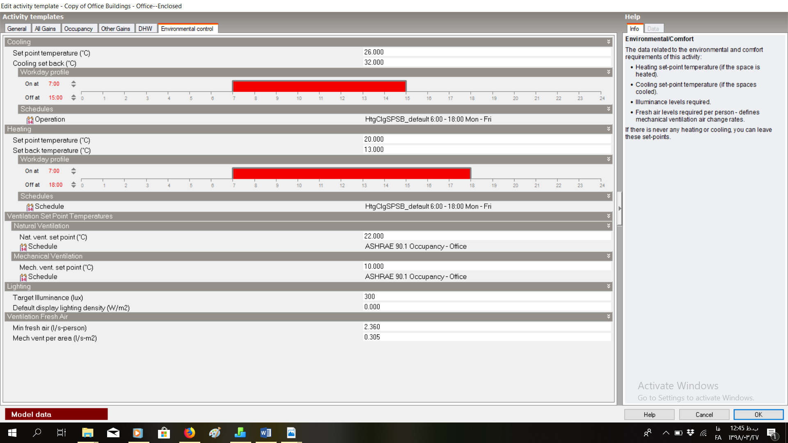Collapse Natural Ventilation subsection
Screen dimensions: 788x443
point(609,226)
